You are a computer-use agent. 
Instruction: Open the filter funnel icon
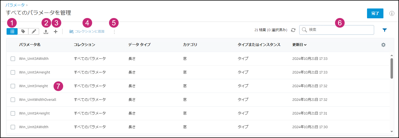[385, 30]
